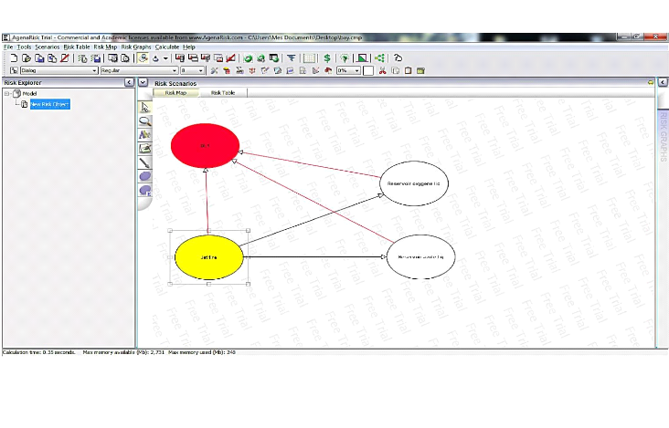Click the dollar sign toolbar icon
This screenshot has width=669, height=428.
click(327, 58)
